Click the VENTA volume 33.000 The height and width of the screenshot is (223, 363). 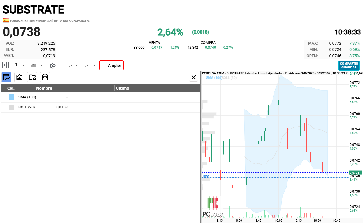pos(139,48)
